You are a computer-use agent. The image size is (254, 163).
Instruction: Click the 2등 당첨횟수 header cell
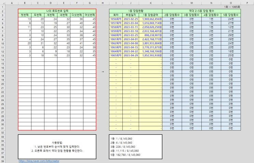point(172,15)
